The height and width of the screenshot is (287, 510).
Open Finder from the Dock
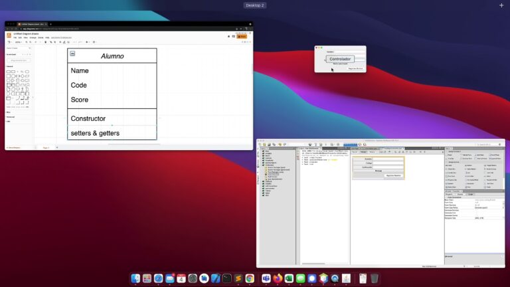(x=135, y=278)
